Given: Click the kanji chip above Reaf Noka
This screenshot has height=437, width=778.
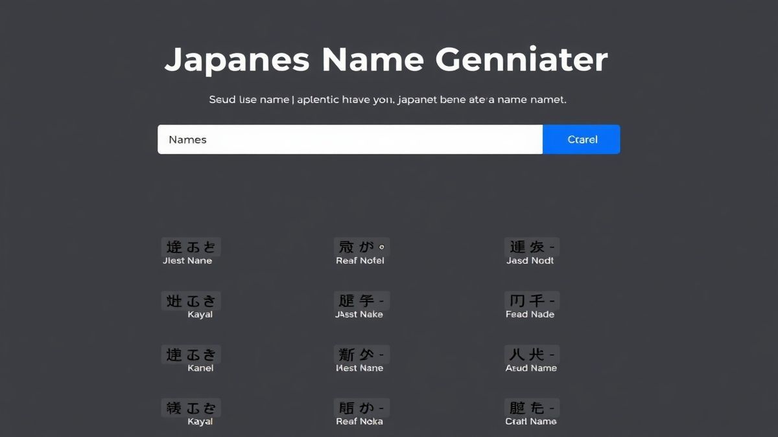Looking at the screenshot, I should 362,408.
